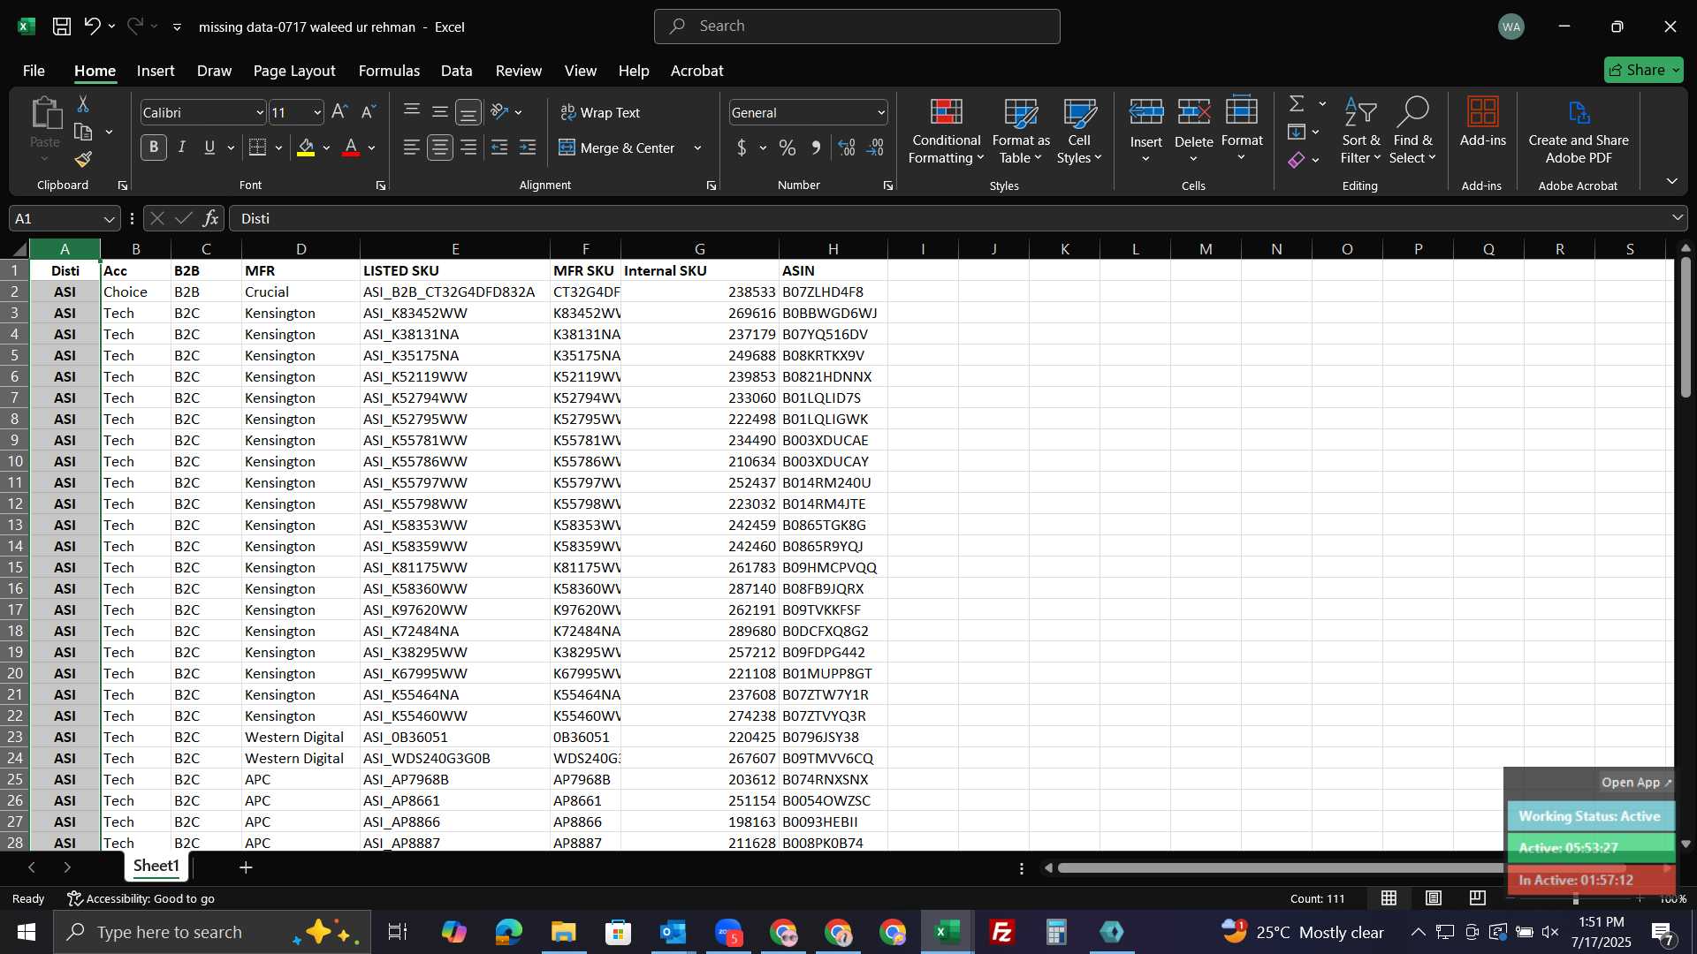Viewport: 1697px width, 954px height.
Task: Switch to the Data tab
Action: pos(456,71)
